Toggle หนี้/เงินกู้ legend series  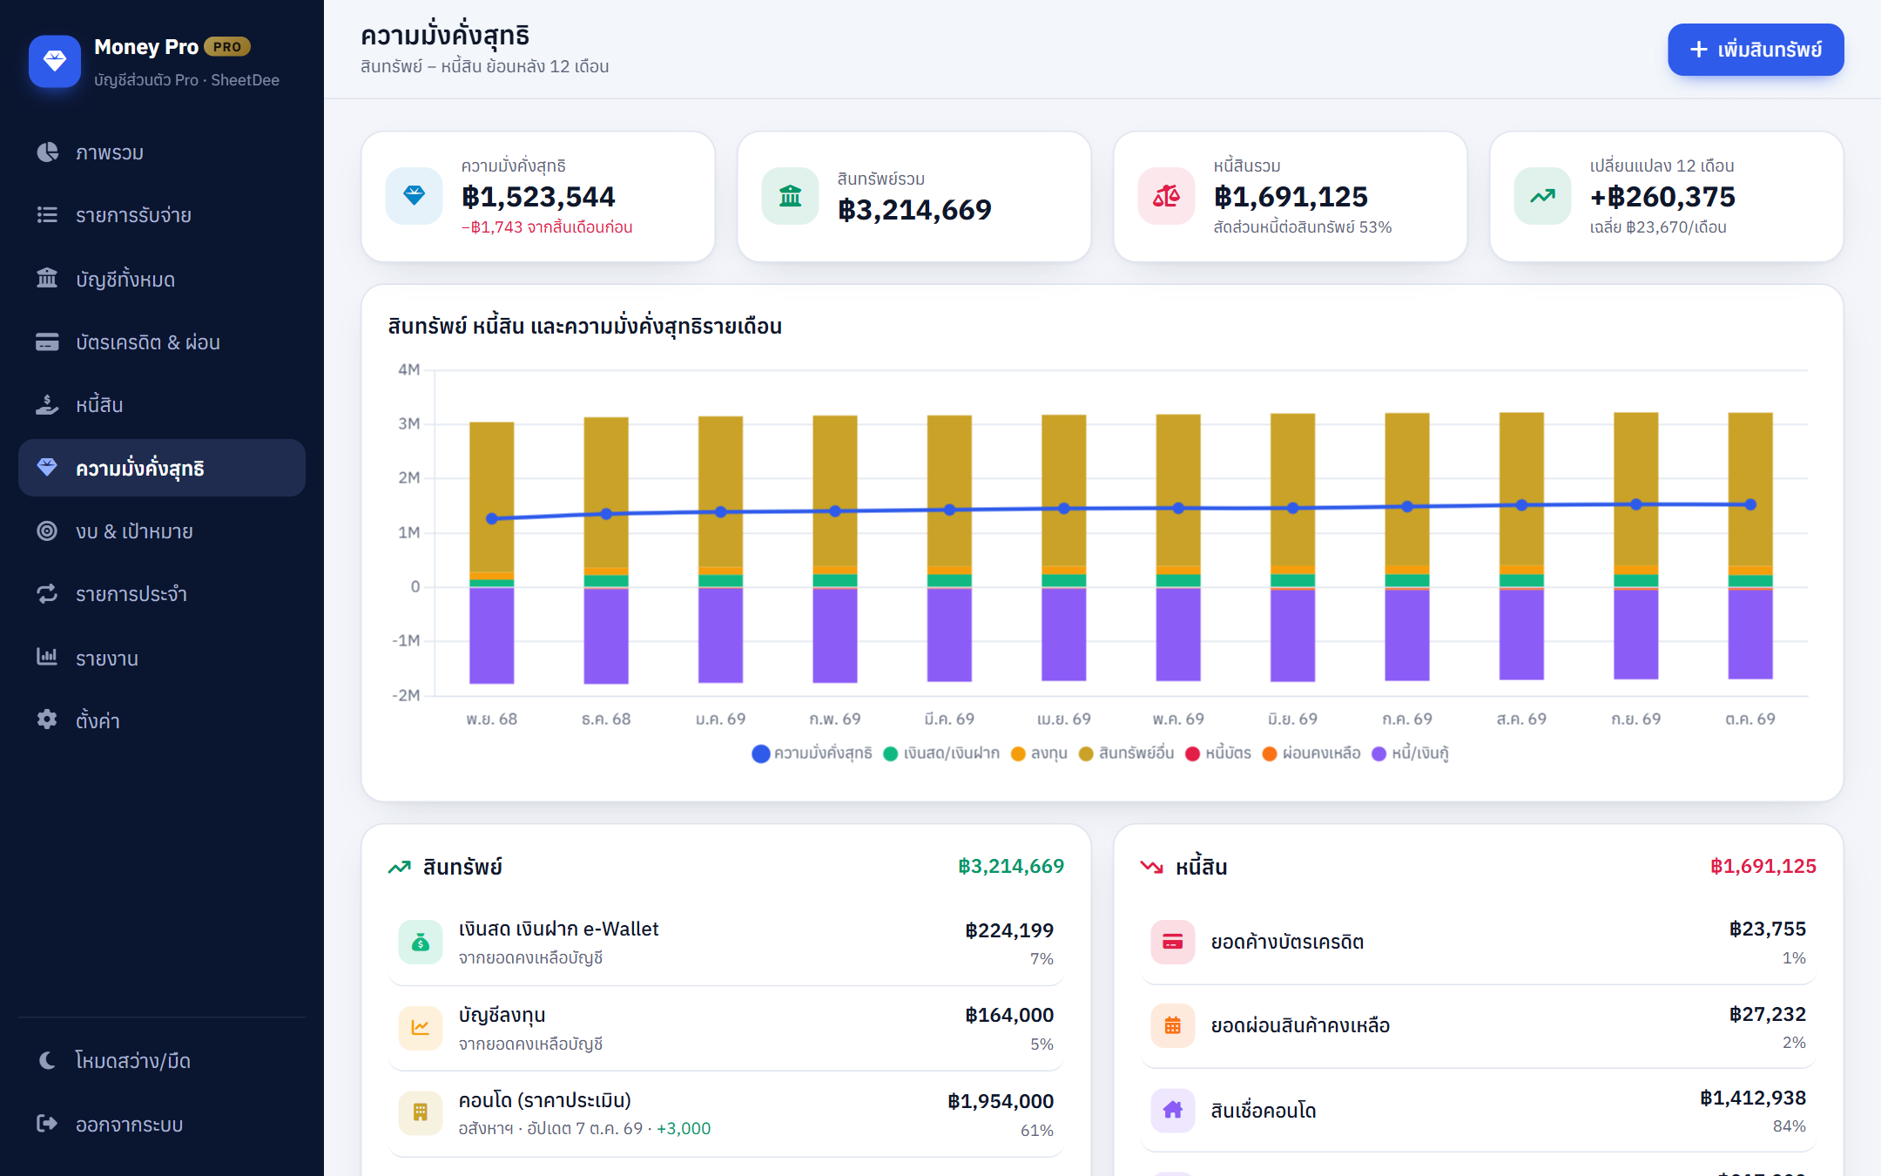coord(1411,754)
